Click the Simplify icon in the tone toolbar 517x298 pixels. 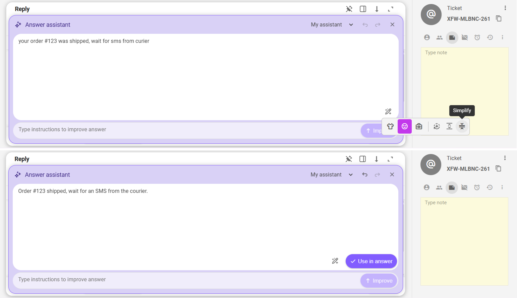[x=462, y=126]
